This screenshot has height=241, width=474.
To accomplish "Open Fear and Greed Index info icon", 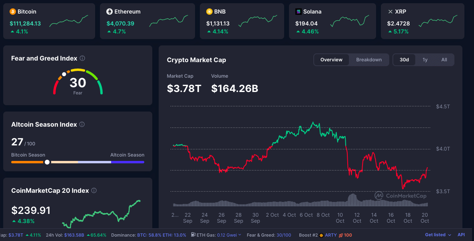I will click(x=82, y=58).
